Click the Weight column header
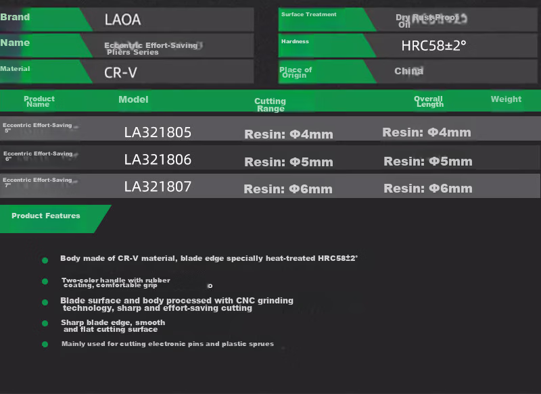Viewport: 541px width, 394px height. [506, 99]
